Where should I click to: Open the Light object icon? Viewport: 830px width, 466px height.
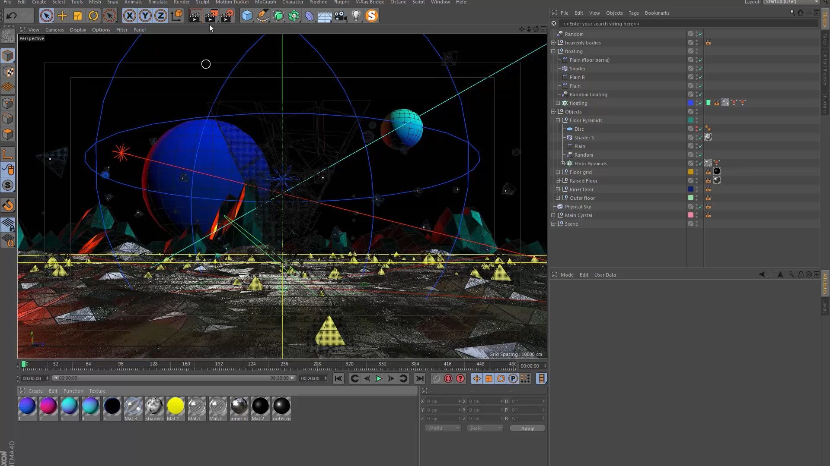click(x=356, y=16)
